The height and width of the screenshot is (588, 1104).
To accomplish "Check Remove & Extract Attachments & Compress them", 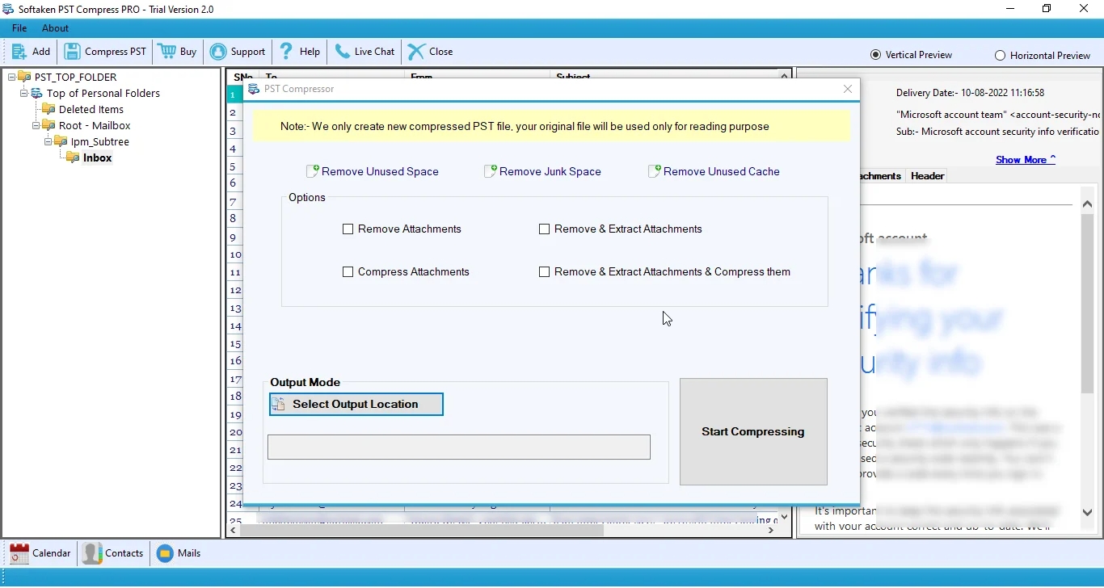I will pyautogui.click(x=545, y=271).
